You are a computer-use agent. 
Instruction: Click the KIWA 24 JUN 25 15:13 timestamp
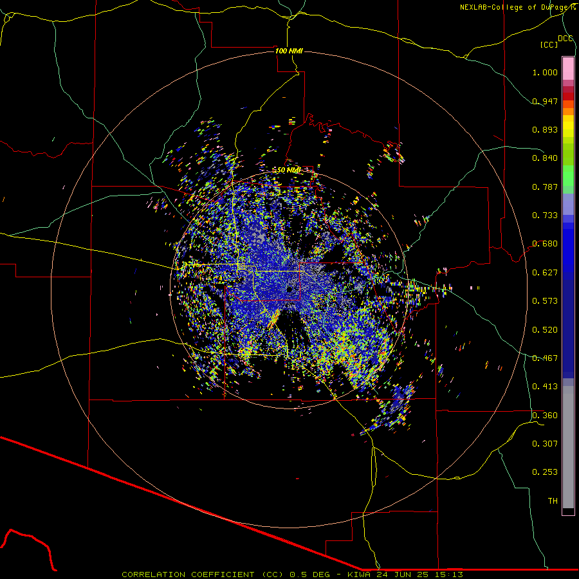(x=405, y=574)
